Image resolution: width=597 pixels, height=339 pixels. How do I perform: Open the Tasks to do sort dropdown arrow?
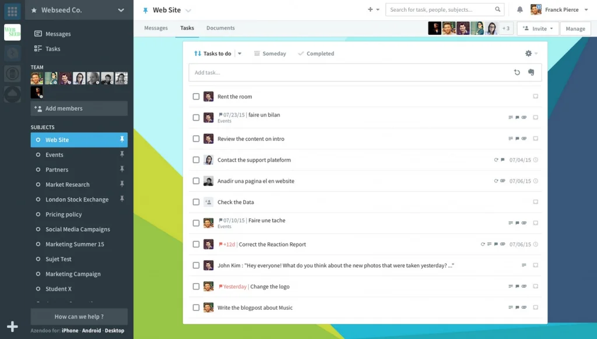pos(240,54)
